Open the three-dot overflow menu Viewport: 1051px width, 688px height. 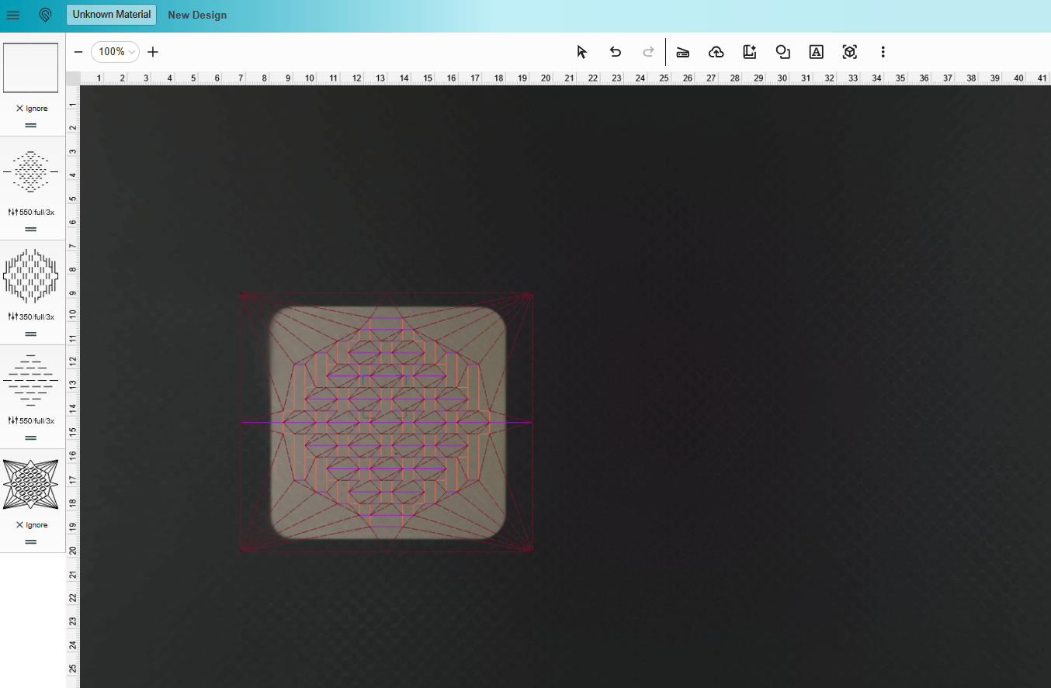(x=883, y=52)
